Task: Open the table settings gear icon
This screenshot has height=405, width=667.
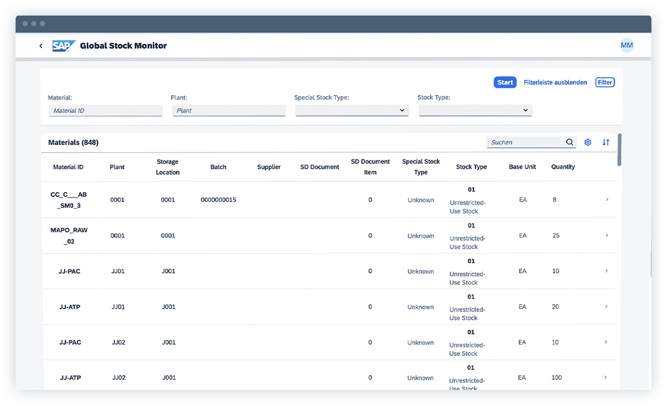Action: point(588,142)
